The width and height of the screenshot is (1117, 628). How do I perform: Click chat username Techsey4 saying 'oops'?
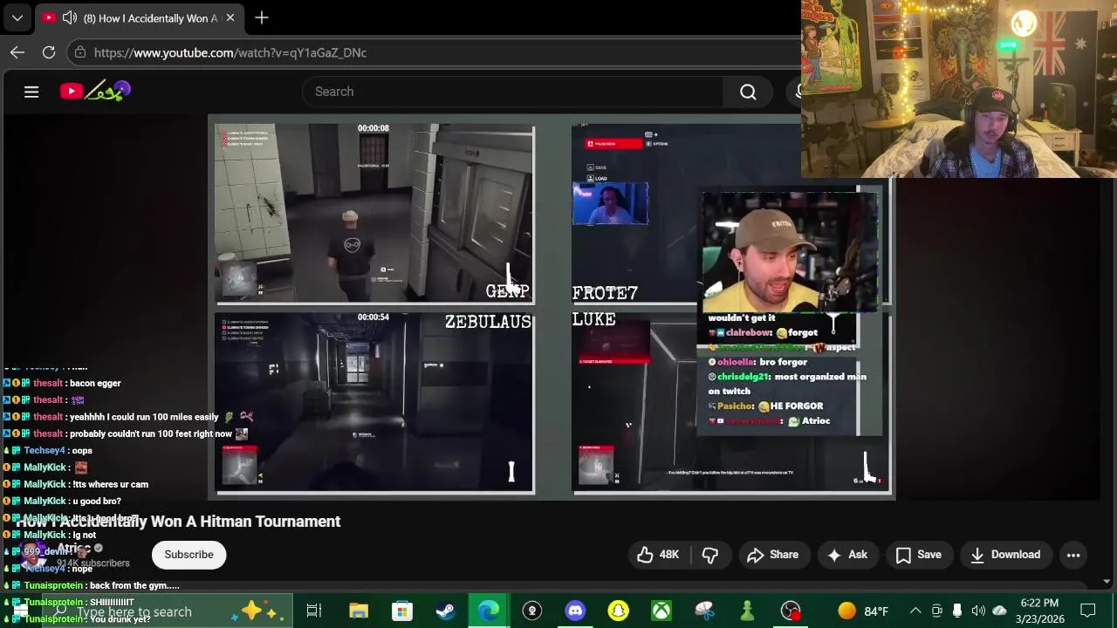pos(45,450)
